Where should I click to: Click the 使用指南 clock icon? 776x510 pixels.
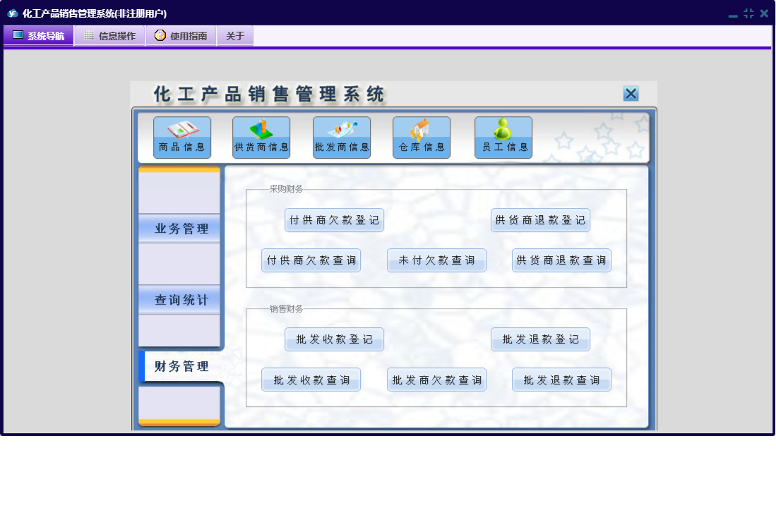pos(160,35)
